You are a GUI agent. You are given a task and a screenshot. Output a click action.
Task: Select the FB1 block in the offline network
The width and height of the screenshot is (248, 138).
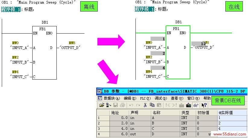pyautogui.click(x=44, y=53)
